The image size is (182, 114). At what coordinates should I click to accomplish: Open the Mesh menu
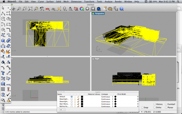[x=66, y=2]
